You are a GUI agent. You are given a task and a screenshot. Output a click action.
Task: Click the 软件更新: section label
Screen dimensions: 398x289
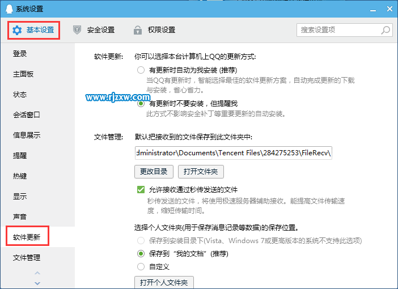click(x=108, y=56)
